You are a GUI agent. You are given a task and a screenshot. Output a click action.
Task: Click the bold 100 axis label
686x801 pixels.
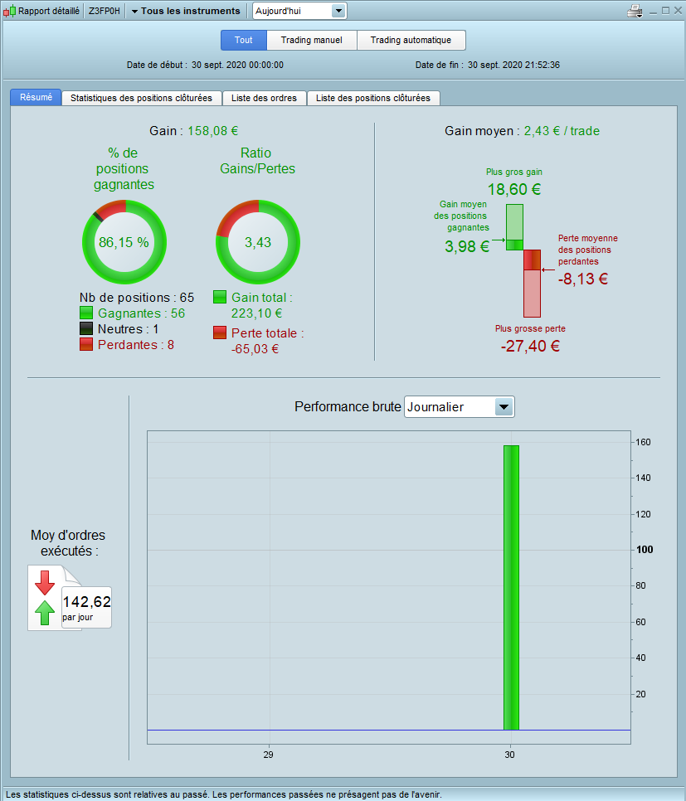pos(645,550)
